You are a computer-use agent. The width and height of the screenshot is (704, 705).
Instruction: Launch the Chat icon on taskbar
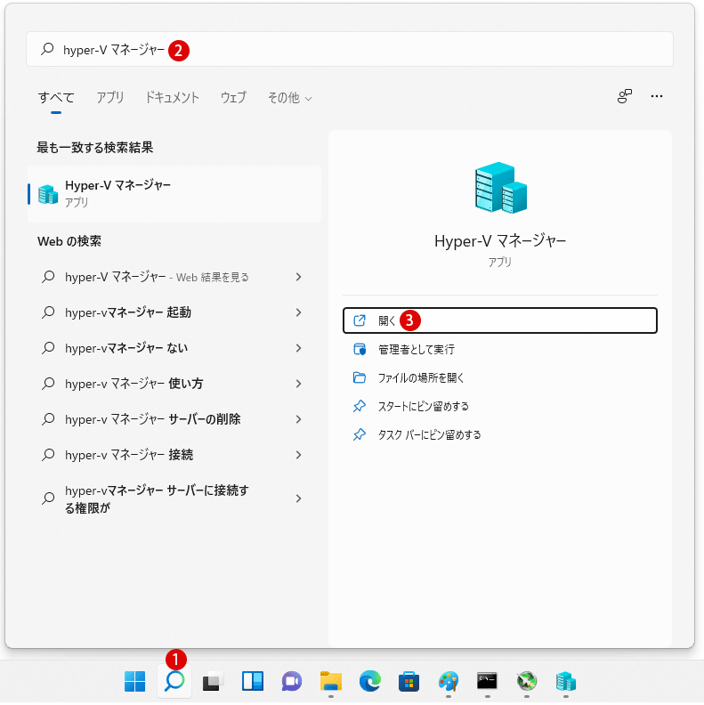click(292, 681)
